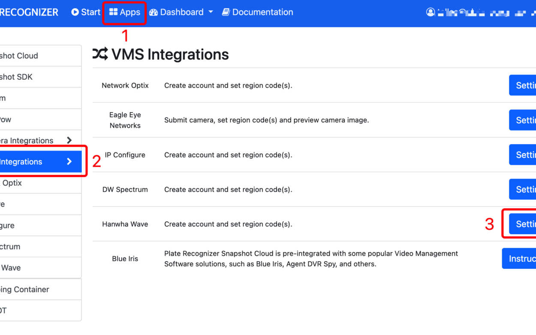
Task: Click 'Network Optix' name in integrations table
Action: [125, 85]
